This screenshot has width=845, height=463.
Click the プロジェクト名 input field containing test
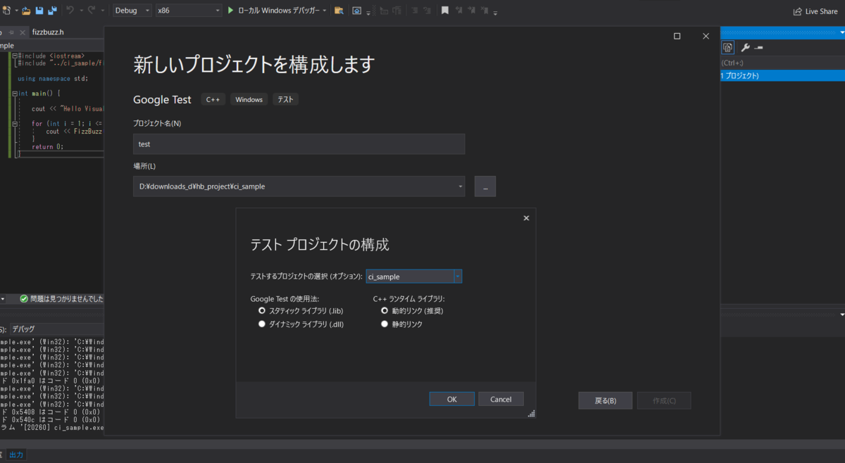point(299,144)
